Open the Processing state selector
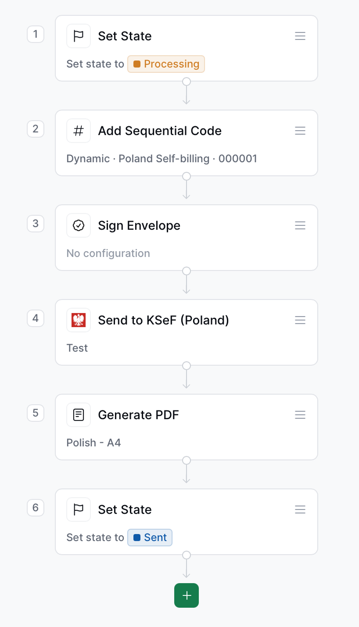 pos(166,64)
